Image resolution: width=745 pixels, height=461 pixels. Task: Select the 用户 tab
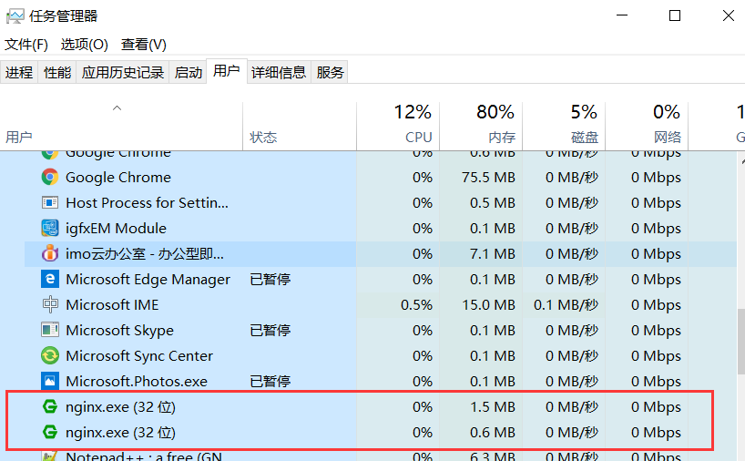(x=226, y=71)
